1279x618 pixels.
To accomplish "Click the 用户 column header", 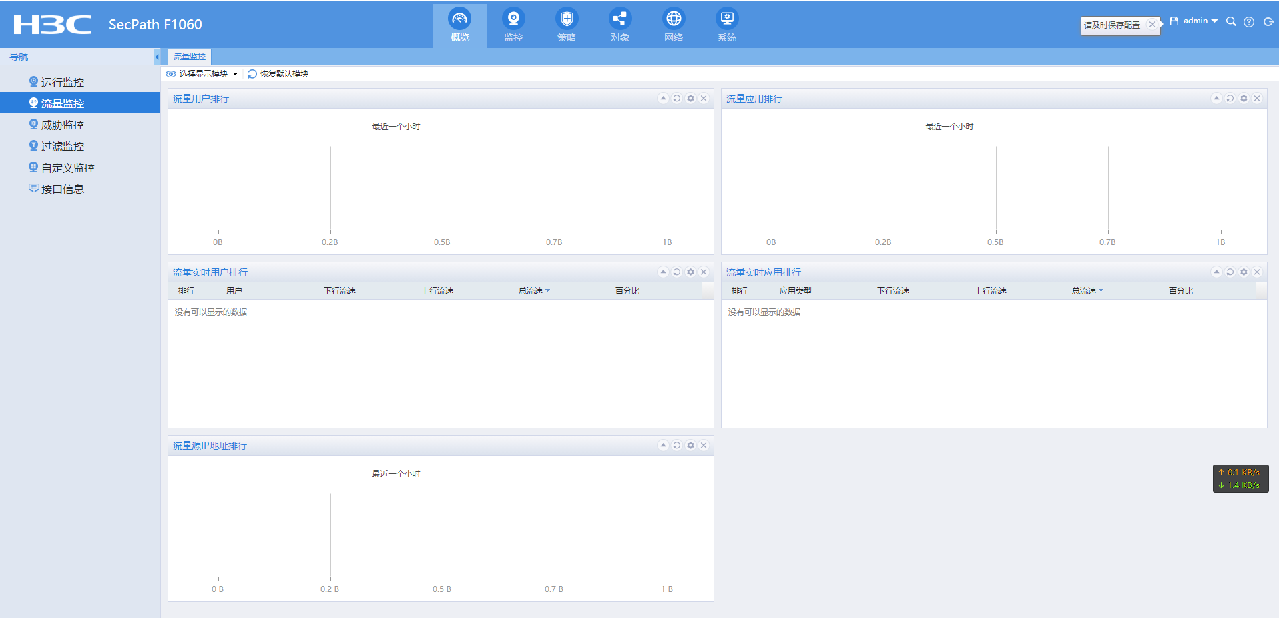I will click(234, 291).
